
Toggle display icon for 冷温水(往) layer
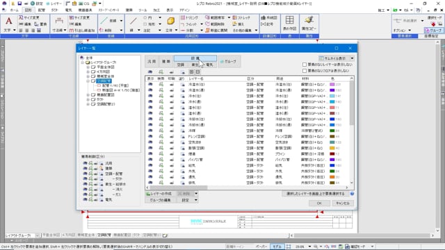(x=150, y=85)
